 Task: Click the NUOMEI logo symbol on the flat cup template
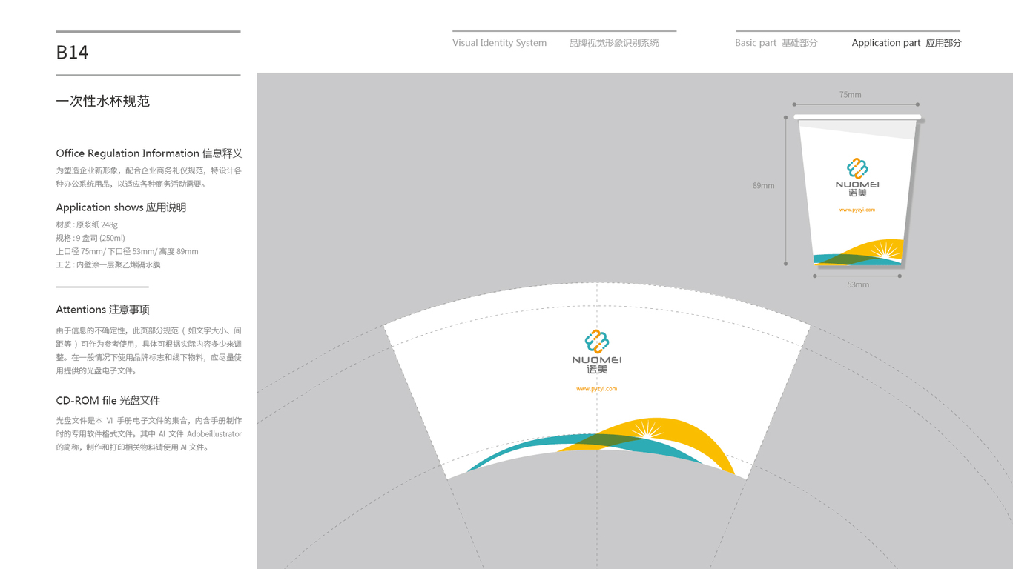point(597,341)
